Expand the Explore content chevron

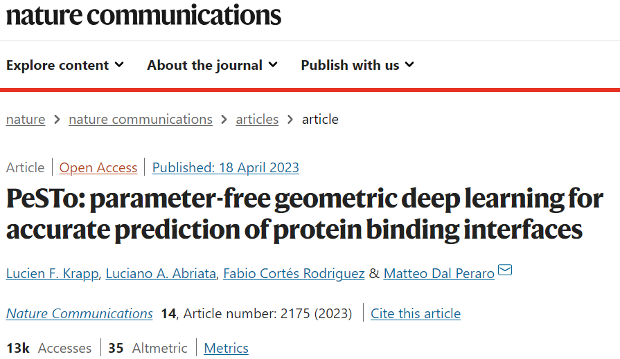(x=119, y=64)
